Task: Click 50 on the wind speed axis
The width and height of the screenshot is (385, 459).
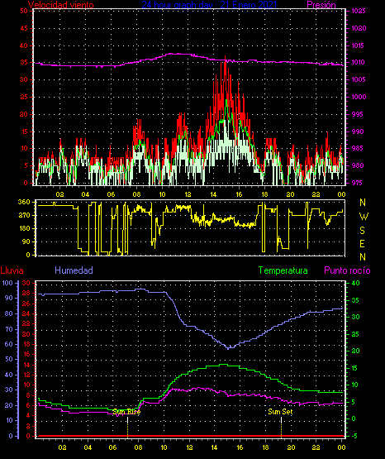Action: click(24, 11)
